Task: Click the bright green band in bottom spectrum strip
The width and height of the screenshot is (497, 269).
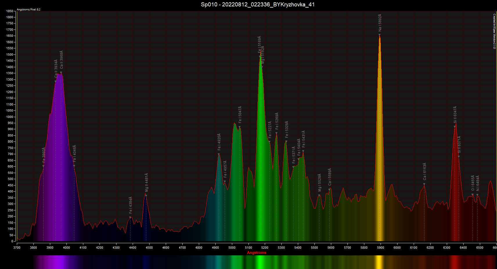Action: coord(260,262)
